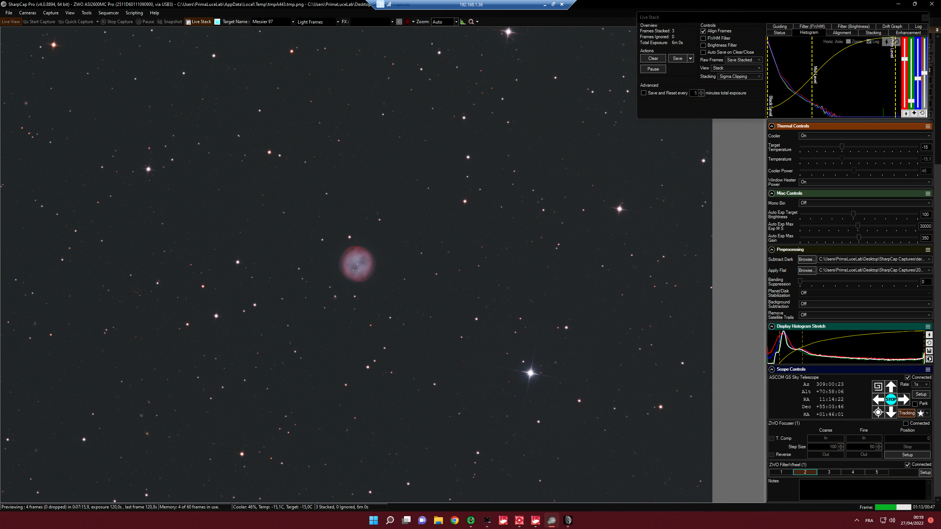Click the spiral search icon in Scope Controls

pos(878,386)
